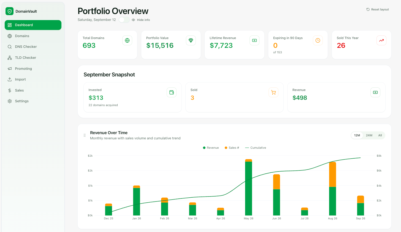401x232 pixels.
Task: Click the Dec 25 bar in the chart
Action: (x=109, y=209)
